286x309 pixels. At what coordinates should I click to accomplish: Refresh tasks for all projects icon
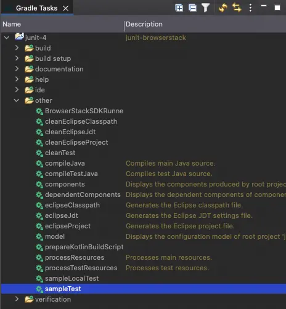223,8
